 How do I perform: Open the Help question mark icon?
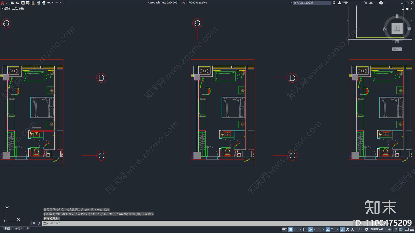tap(381, 3)
